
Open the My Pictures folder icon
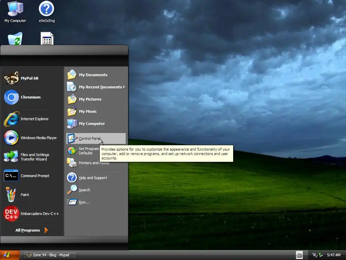72,99
